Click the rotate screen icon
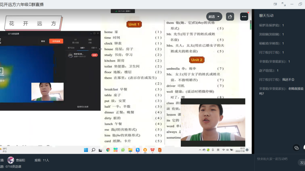 point(230,17)
